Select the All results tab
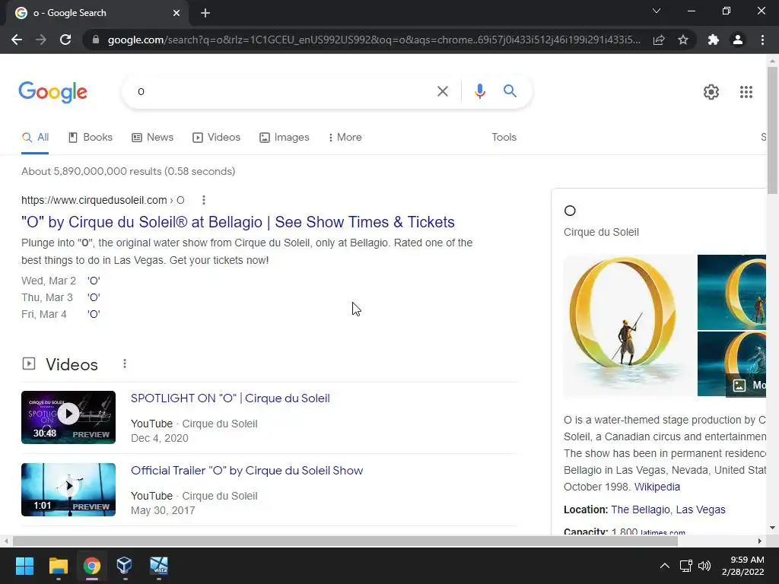 pyautogui.click(x=35, y=138)
